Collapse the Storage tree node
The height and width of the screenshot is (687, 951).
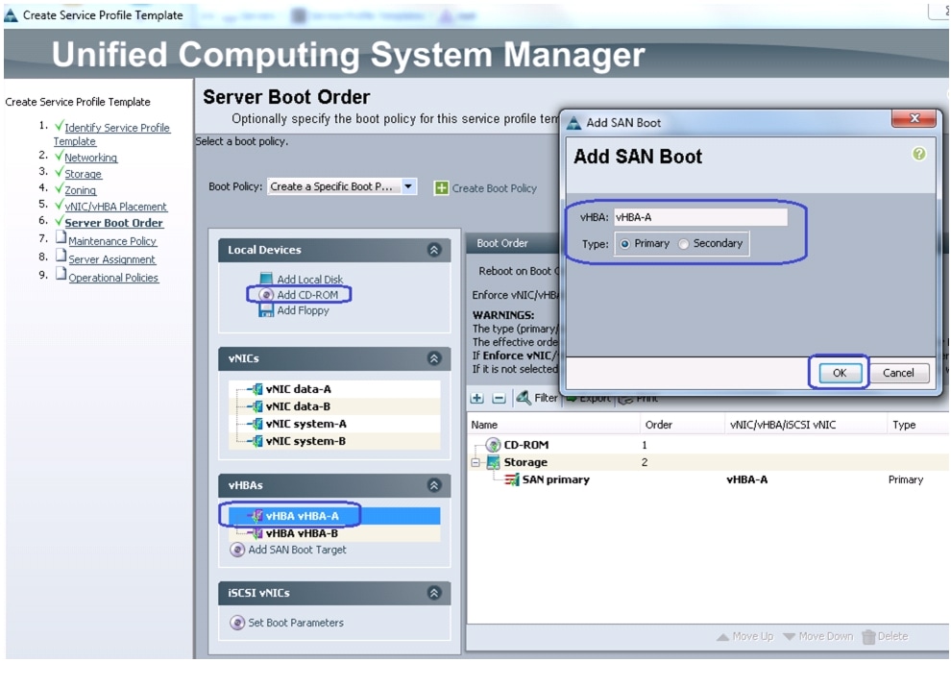[x=475, y=462]
